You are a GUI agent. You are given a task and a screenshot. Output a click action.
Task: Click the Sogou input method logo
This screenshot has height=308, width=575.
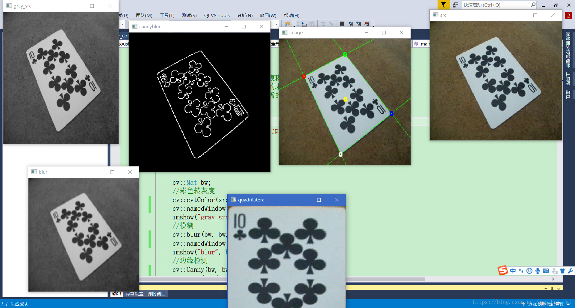[x=503, y=270]
